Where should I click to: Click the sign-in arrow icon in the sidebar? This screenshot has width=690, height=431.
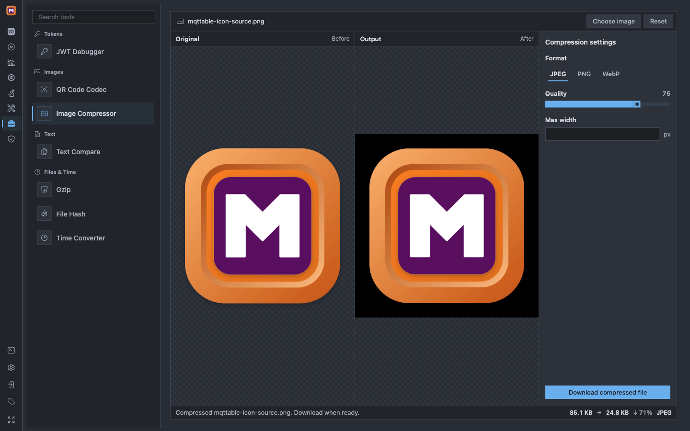pyautogui.click(x=11, y=385)
